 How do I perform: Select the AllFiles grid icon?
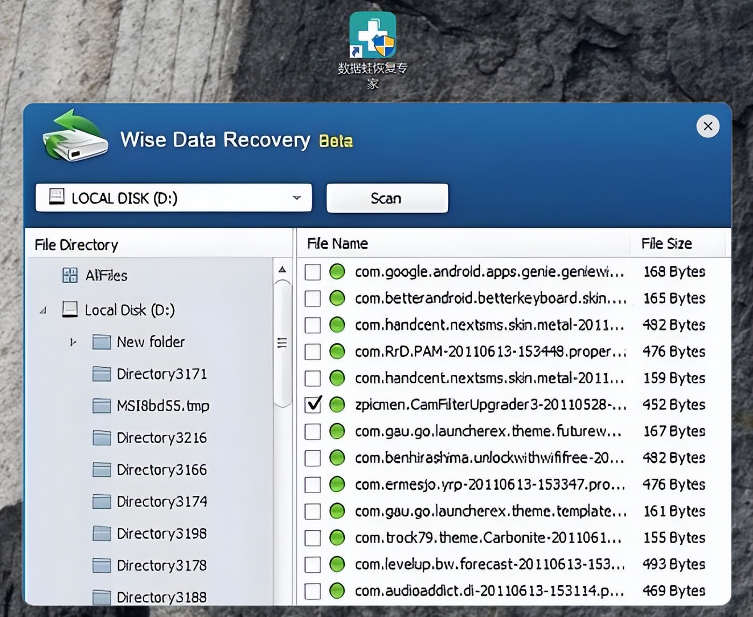point(70,275)
